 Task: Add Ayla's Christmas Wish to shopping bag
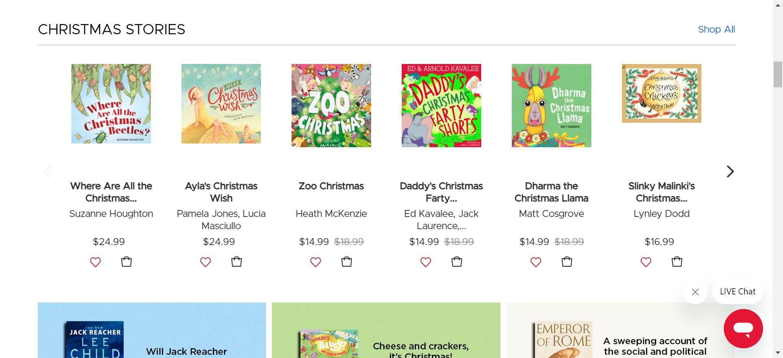(237, 262)
